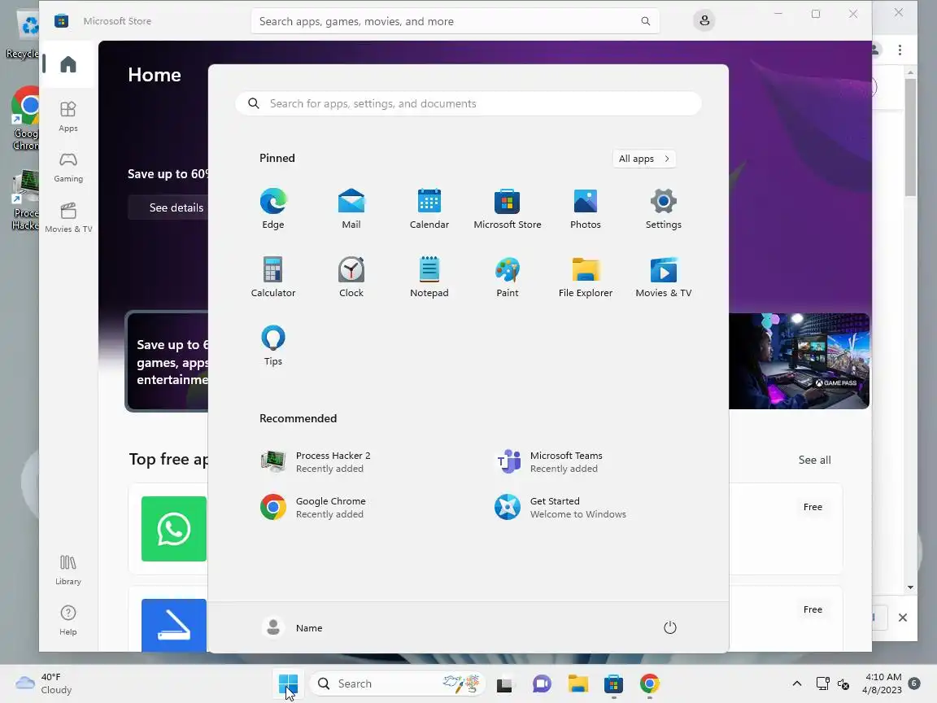Expand the All apps list
Viewport: 937px width, 703px height.
644,159
